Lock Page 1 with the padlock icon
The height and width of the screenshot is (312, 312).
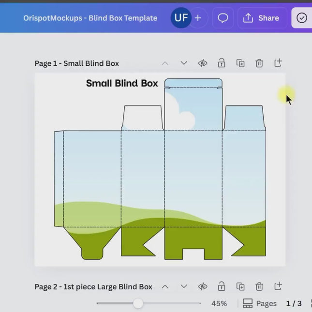tap(222, 63)
